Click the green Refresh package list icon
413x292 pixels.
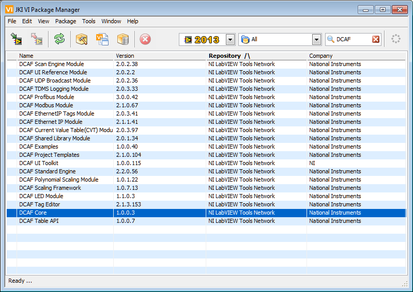click(x=60, y=39)
